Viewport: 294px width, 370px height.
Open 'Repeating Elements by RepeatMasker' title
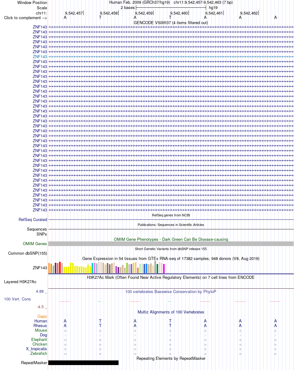coord(171,359)
